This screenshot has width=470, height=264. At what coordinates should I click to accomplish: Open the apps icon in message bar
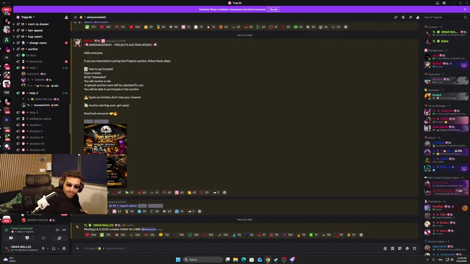coord(415,248)
